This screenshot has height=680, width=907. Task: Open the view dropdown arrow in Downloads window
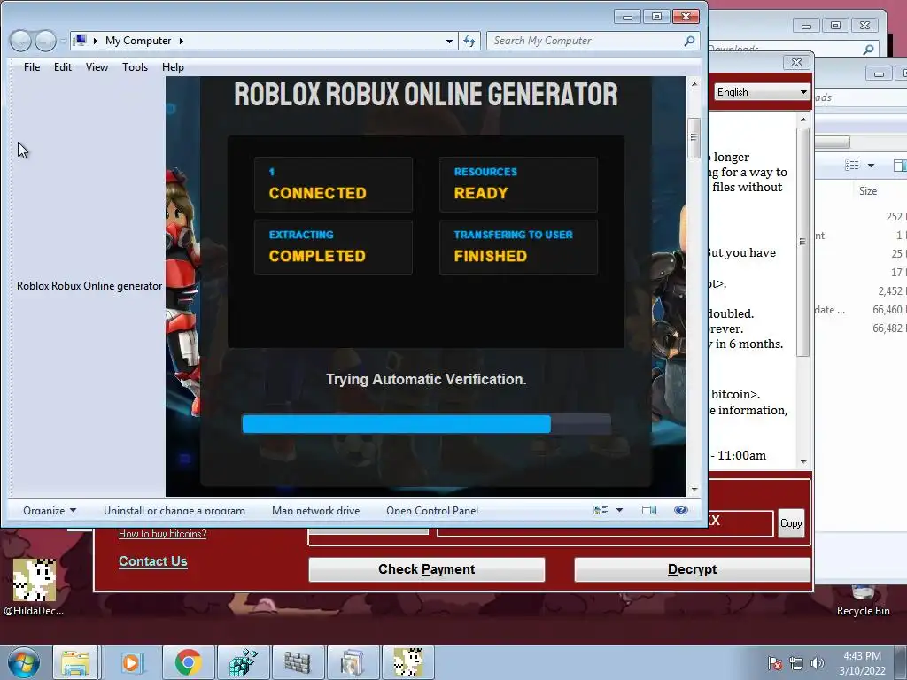[871, 166]
